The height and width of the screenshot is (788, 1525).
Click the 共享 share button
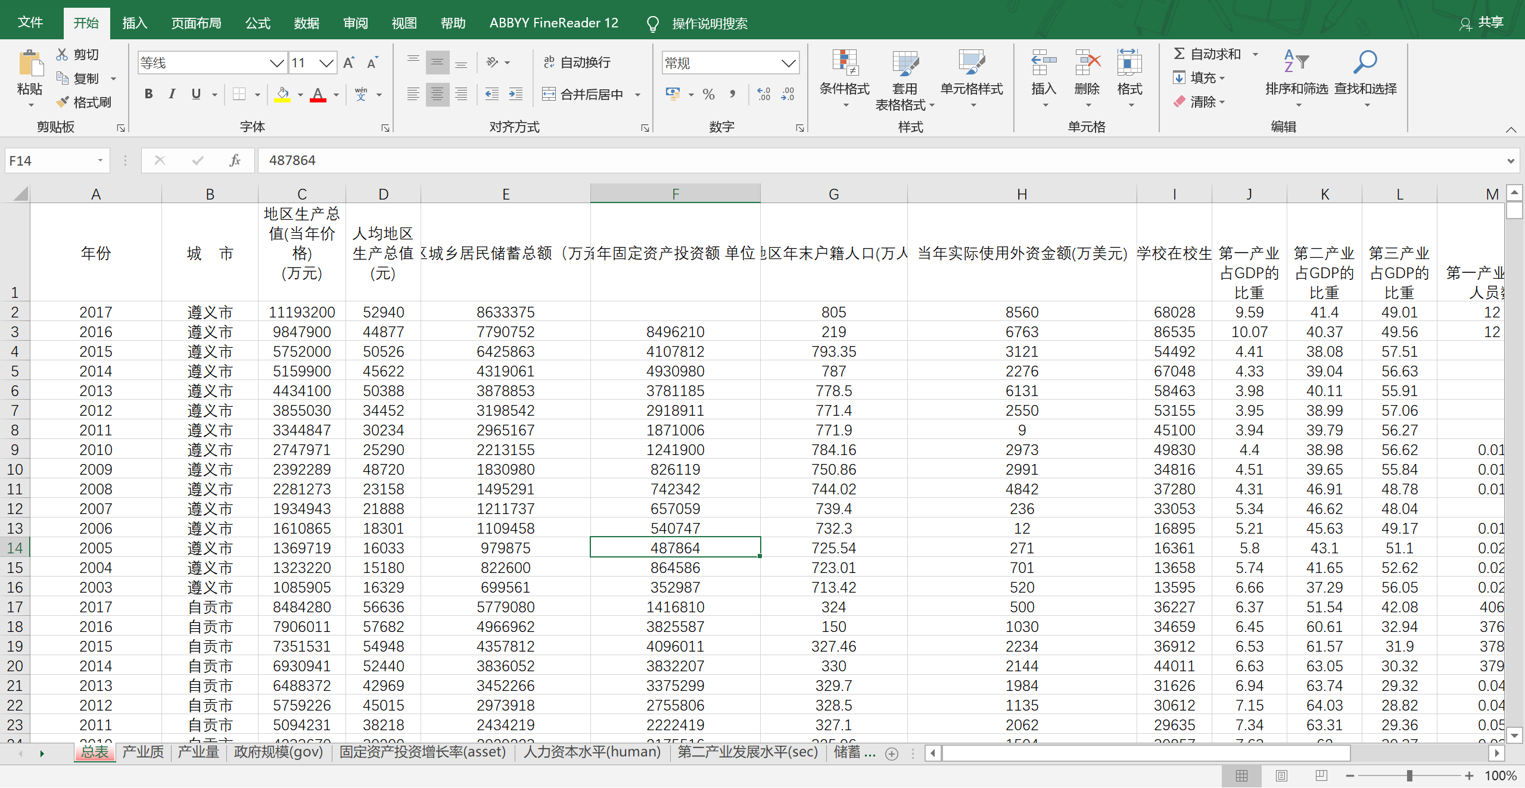pyautogui.click(x=1482, y=23)
